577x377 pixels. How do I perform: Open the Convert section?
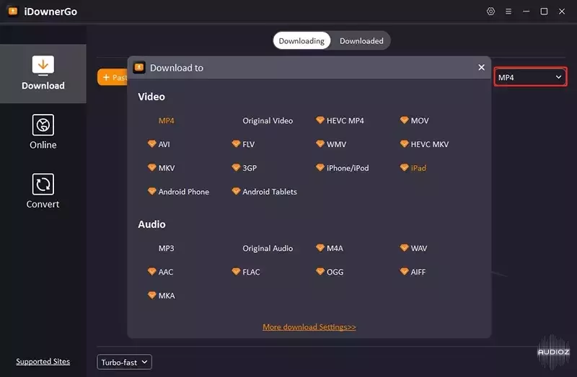pos(43,191)
